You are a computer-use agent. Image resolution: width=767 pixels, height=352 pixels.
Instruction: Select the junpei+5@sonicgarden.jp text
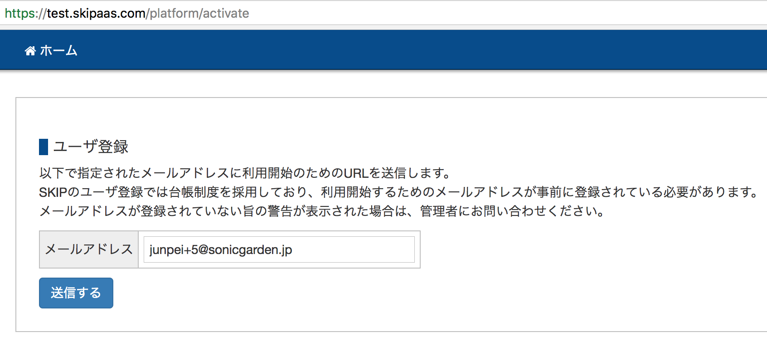[x=221, y=249]
